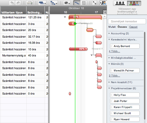Select Josh Porter person
147x123 pixels.
coord(125,101)
